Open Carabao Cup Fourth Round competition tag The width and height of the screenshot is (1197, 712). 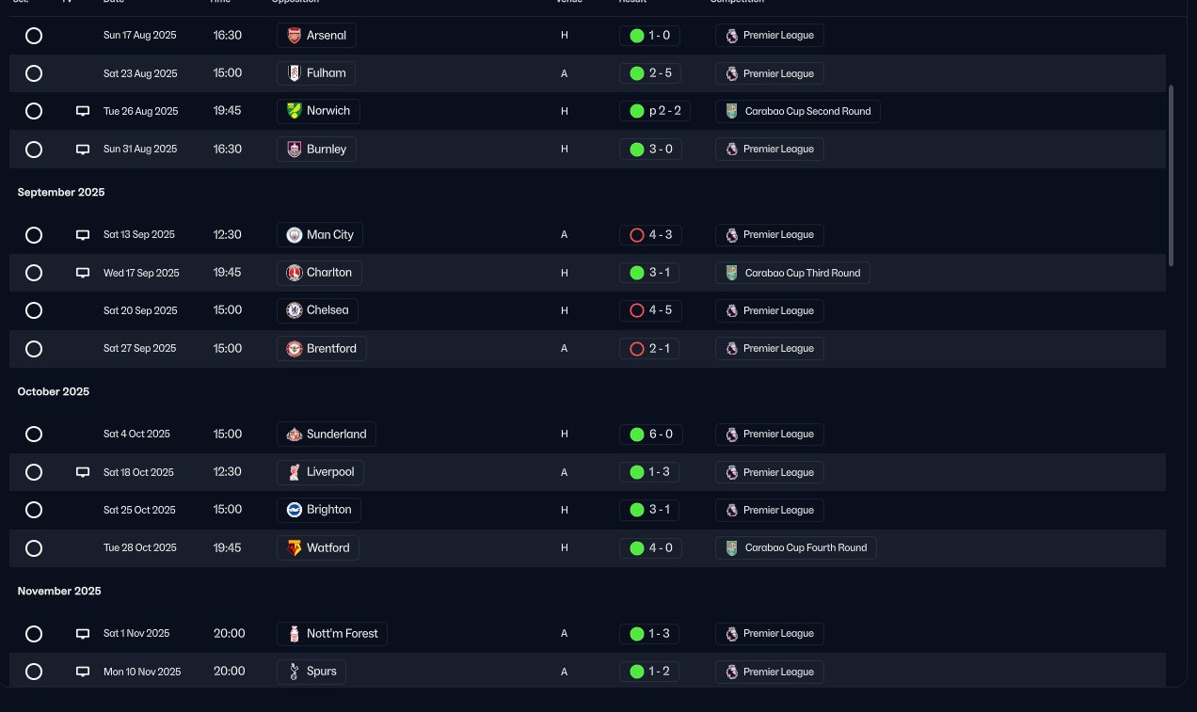pyautogui.click(x=795, y=548)
